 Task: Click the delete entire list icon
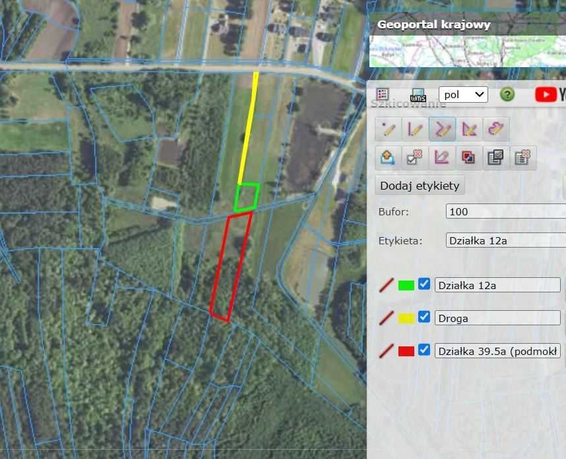[523, 158]
